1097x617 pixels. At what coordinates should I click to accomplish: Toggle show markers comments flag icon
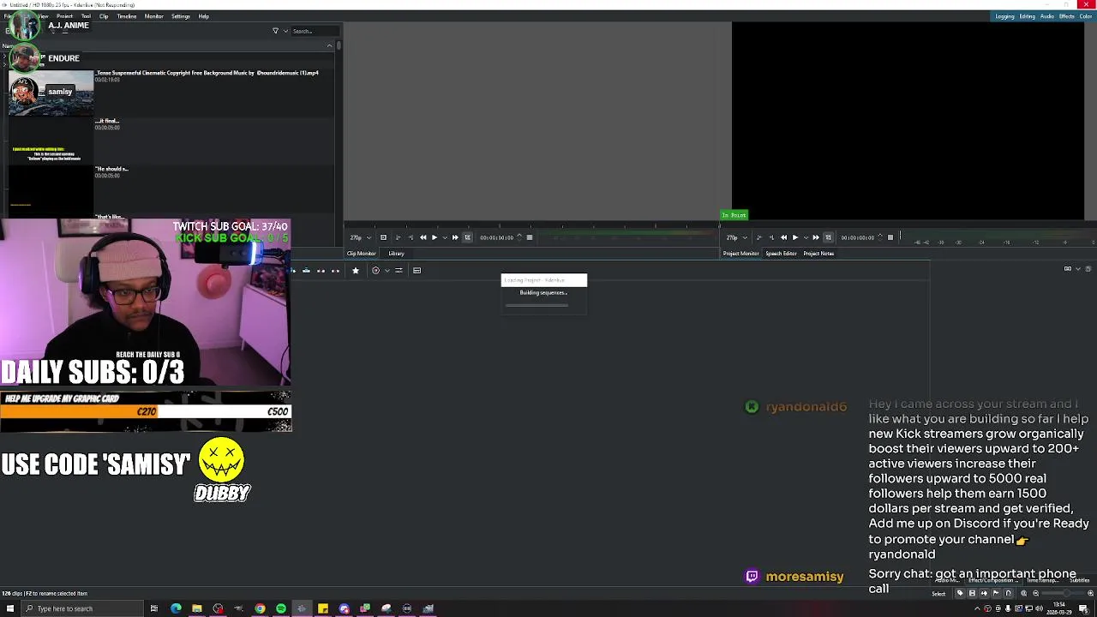pyautogui.click(x=996, y=593)
